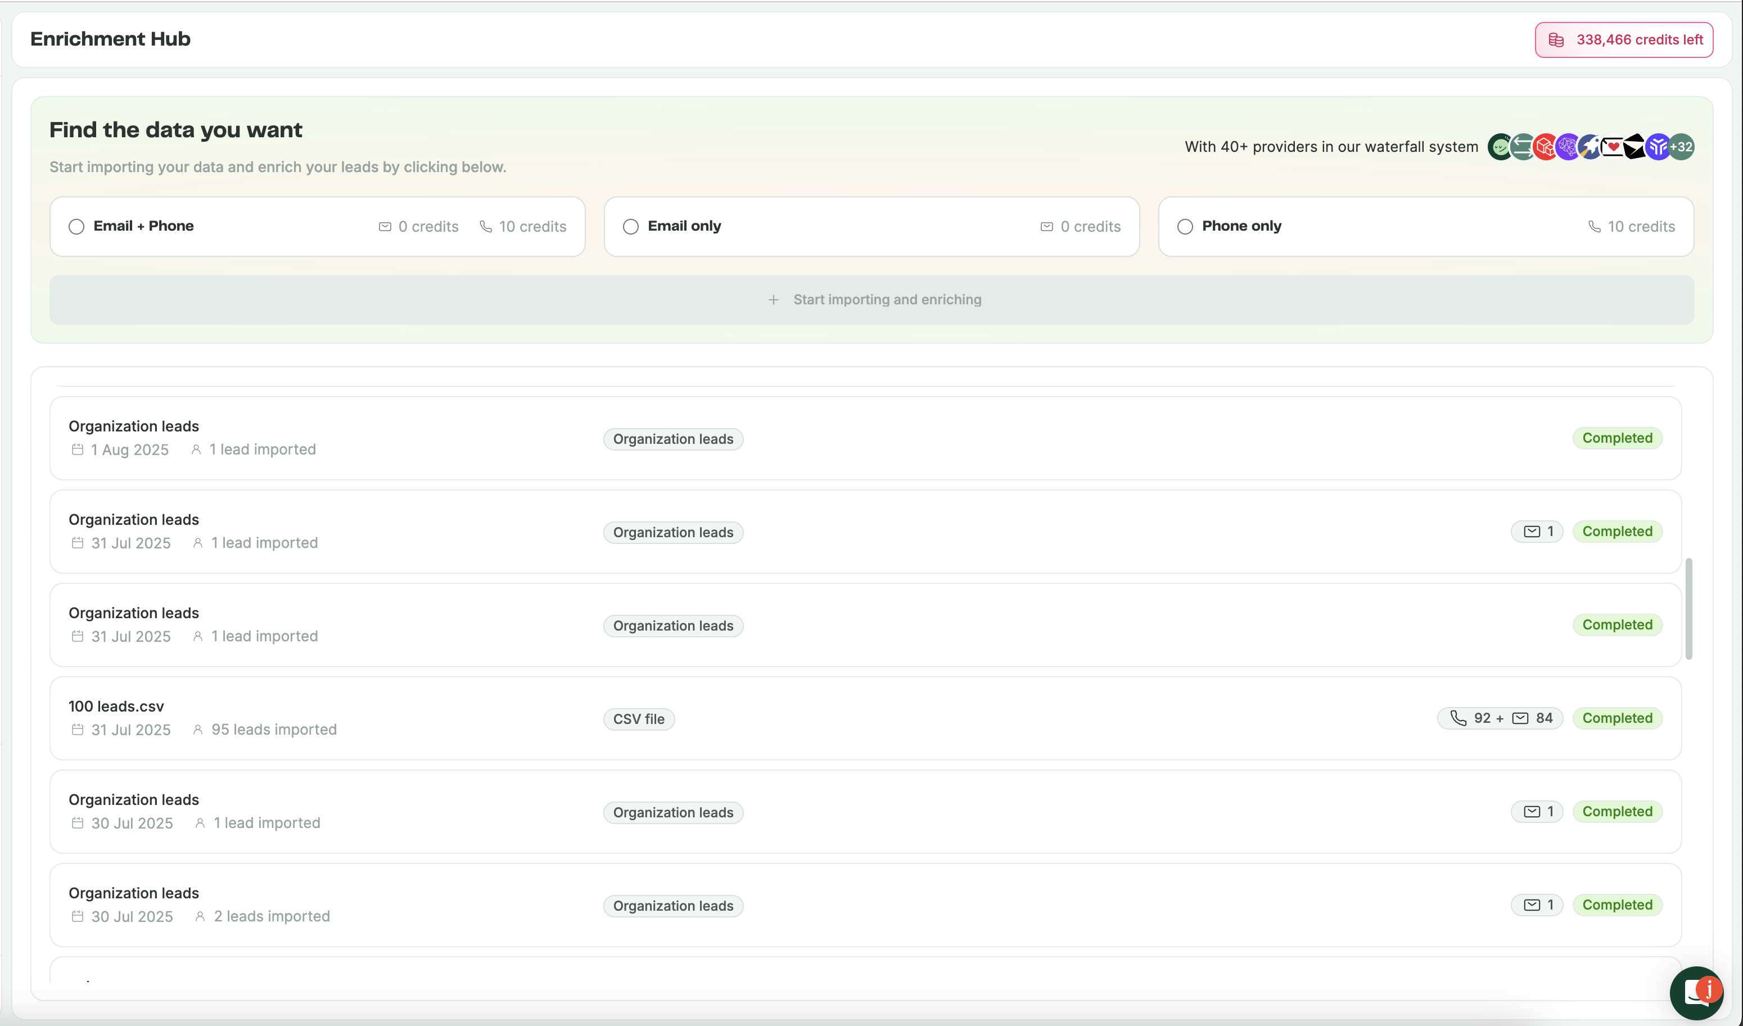This screenshot has height=1026, width=1743.
Task: Select the Email + Phone radio option
Action: [x=77, y=227]
